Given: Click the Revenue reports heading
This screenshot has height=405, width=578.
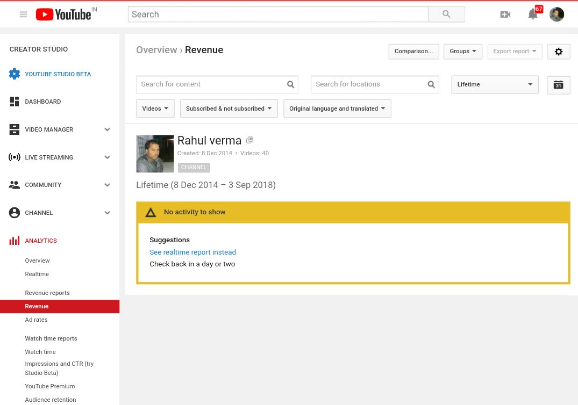Looking at the screenshot, I should 47,293.
